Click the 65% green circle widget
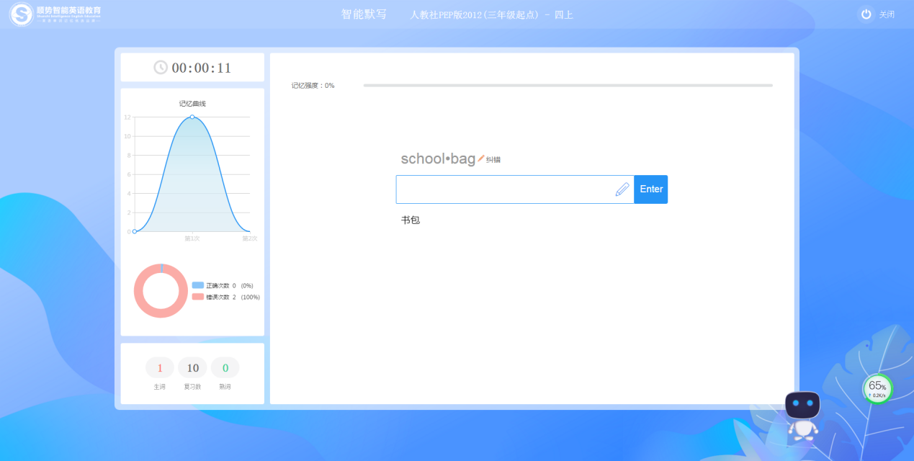The height and width of the screenshot is (461, 914). 877,389
